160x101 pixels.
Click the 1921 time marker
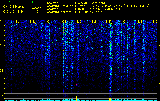click(x=18, y=21)
